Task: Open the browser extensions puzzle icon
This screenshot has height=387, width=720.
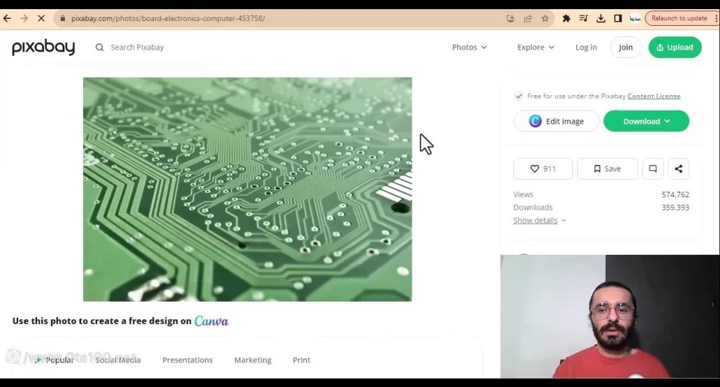Action: (x=566, y=18)
